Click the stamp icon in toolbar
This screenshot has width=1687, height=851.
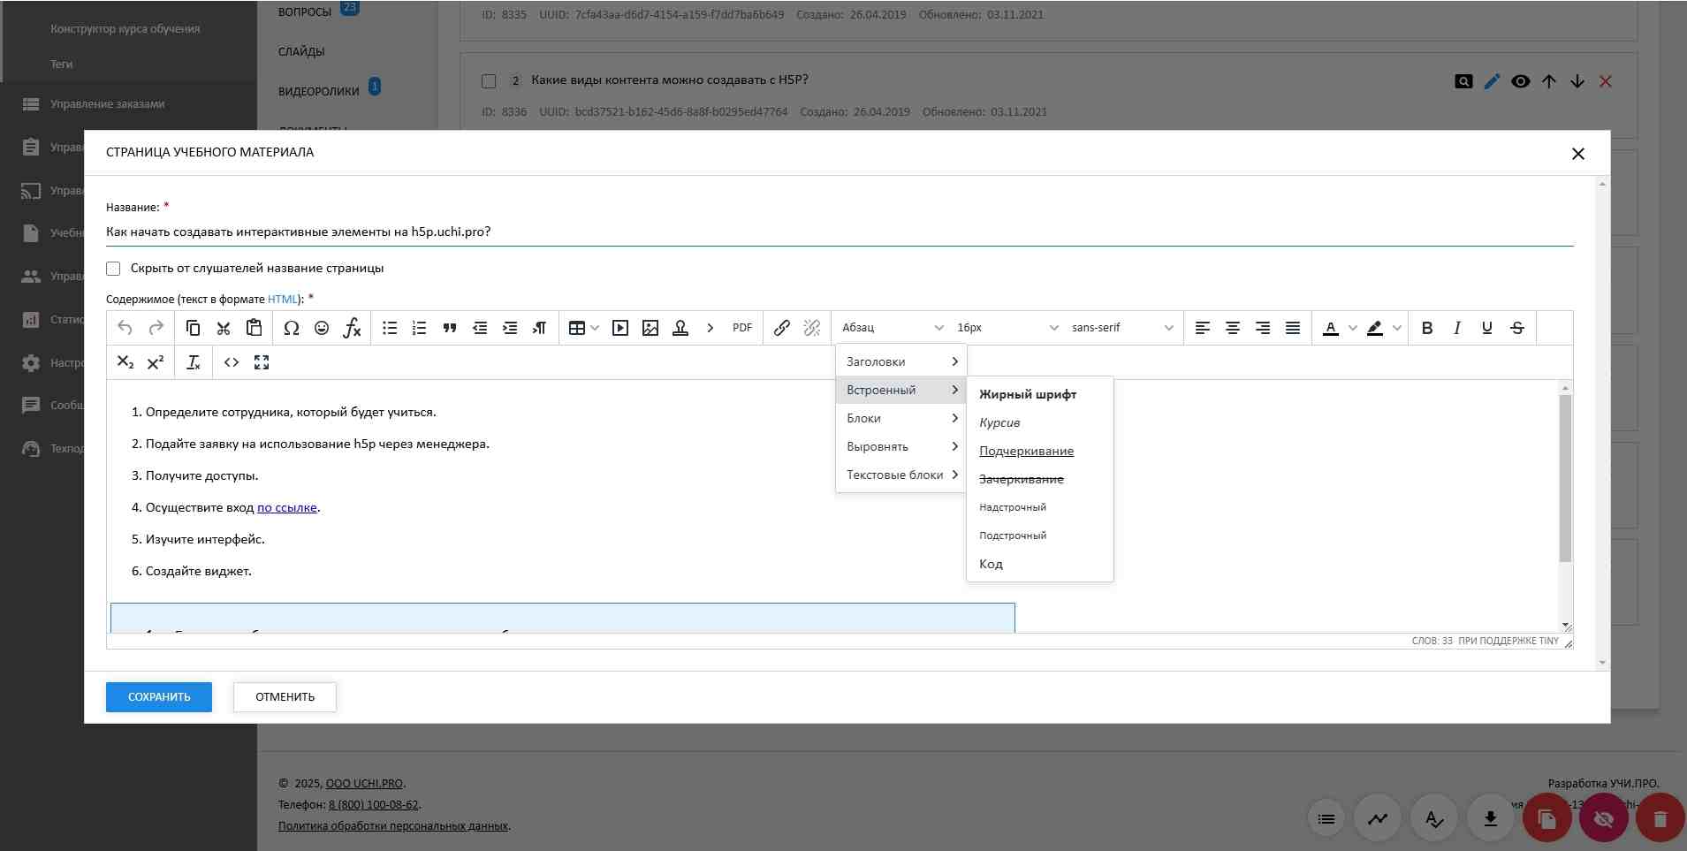click(680, 328)
